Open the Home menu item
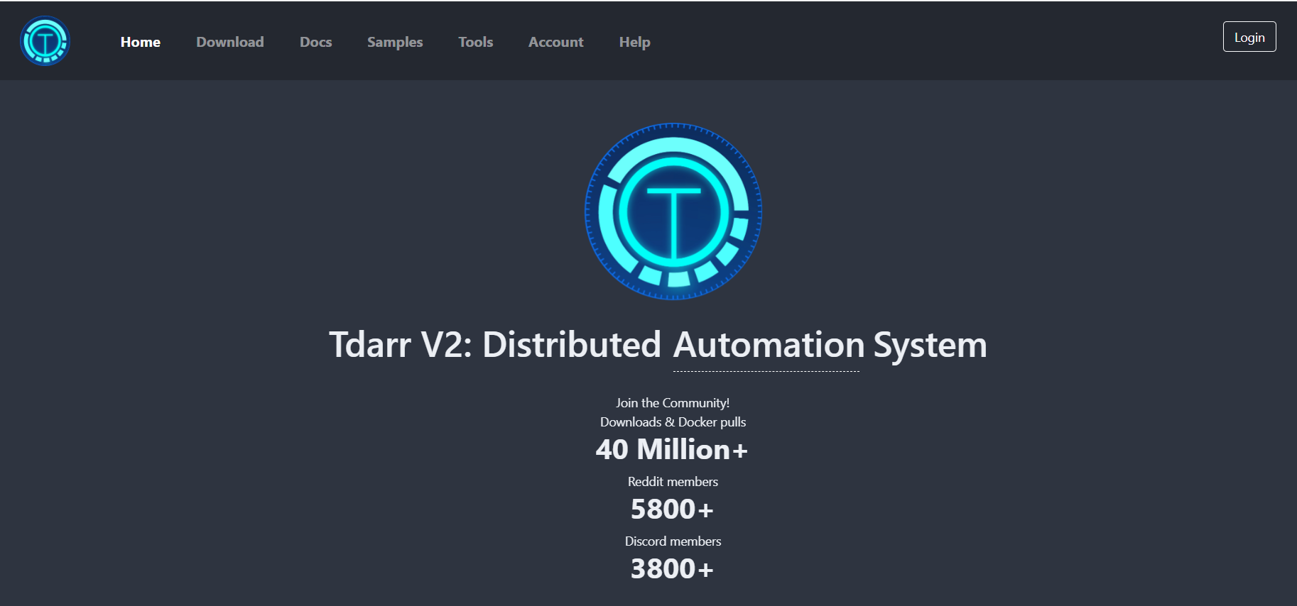The height and width of the screenshot is (606, 1297). (x=141, y=42)
